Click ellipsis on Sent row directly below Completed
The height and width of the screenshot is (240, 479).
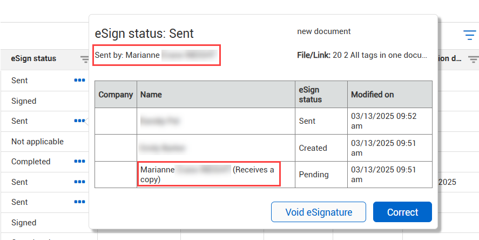pyautogui.click(x=79, y=182)
